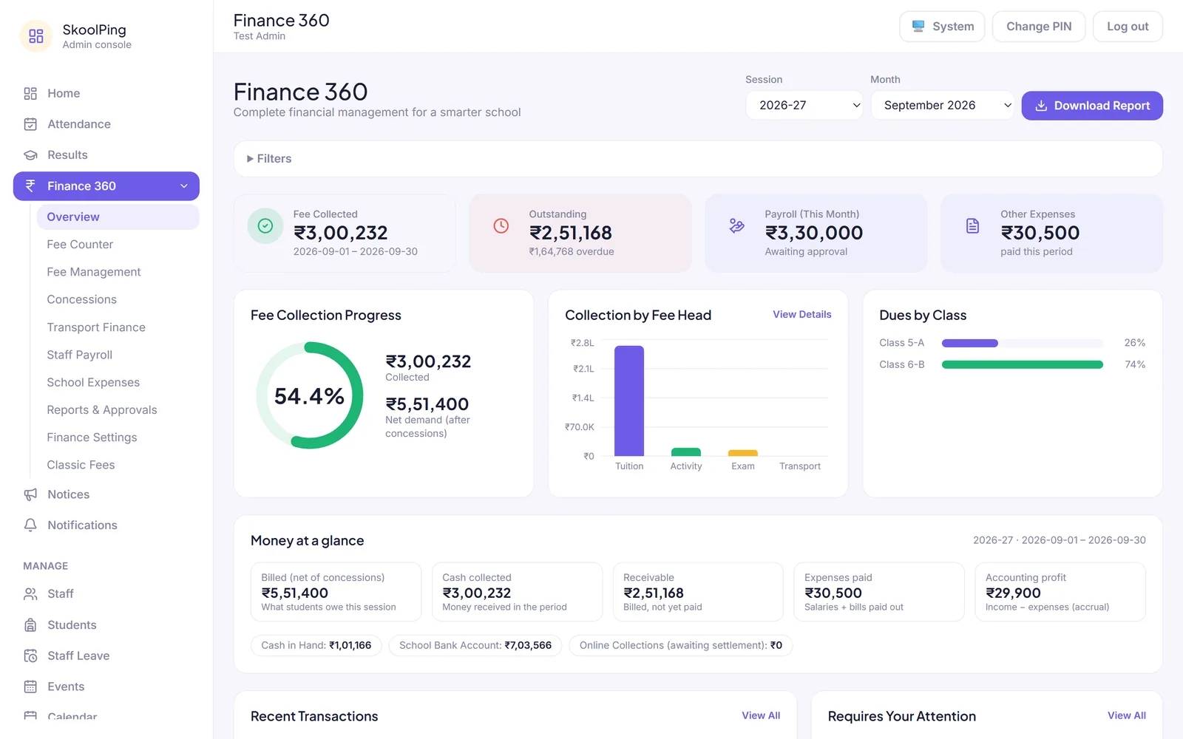
Task: Click the Notices megaphone icon
Action: coord(30,494)
